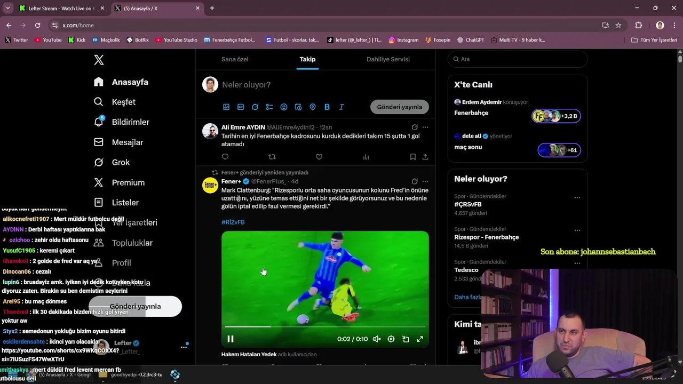Image resolution: width=683 pixels, height=384 pixels.
Task: View analytics of Ali Emre AYDIN's post
Action: point(366,157)
